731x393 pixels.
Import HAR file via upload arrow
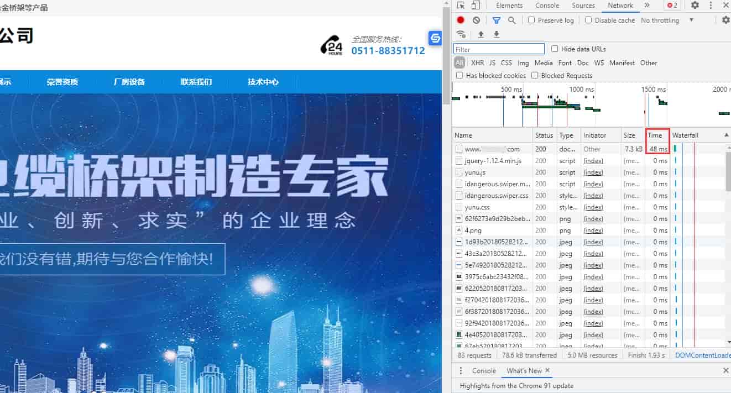[x=481, y=34]
